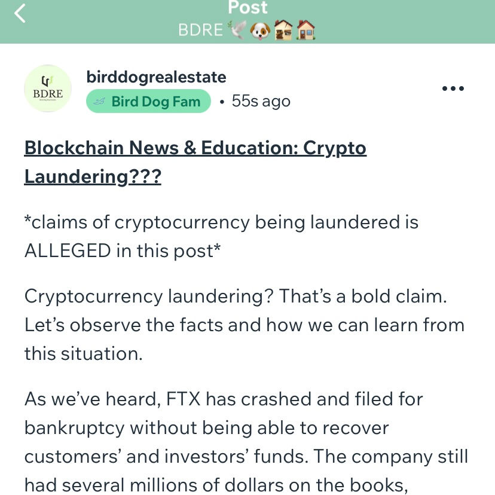The width and height of the screenshot is (495, 495).
Task: Open the three-dot more options menu
Action: (x=453, y=88)
